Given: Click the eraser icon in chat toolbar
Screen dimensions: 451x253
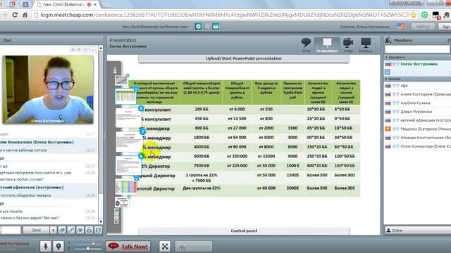Looking at the screenshot, I should [62, 230].
